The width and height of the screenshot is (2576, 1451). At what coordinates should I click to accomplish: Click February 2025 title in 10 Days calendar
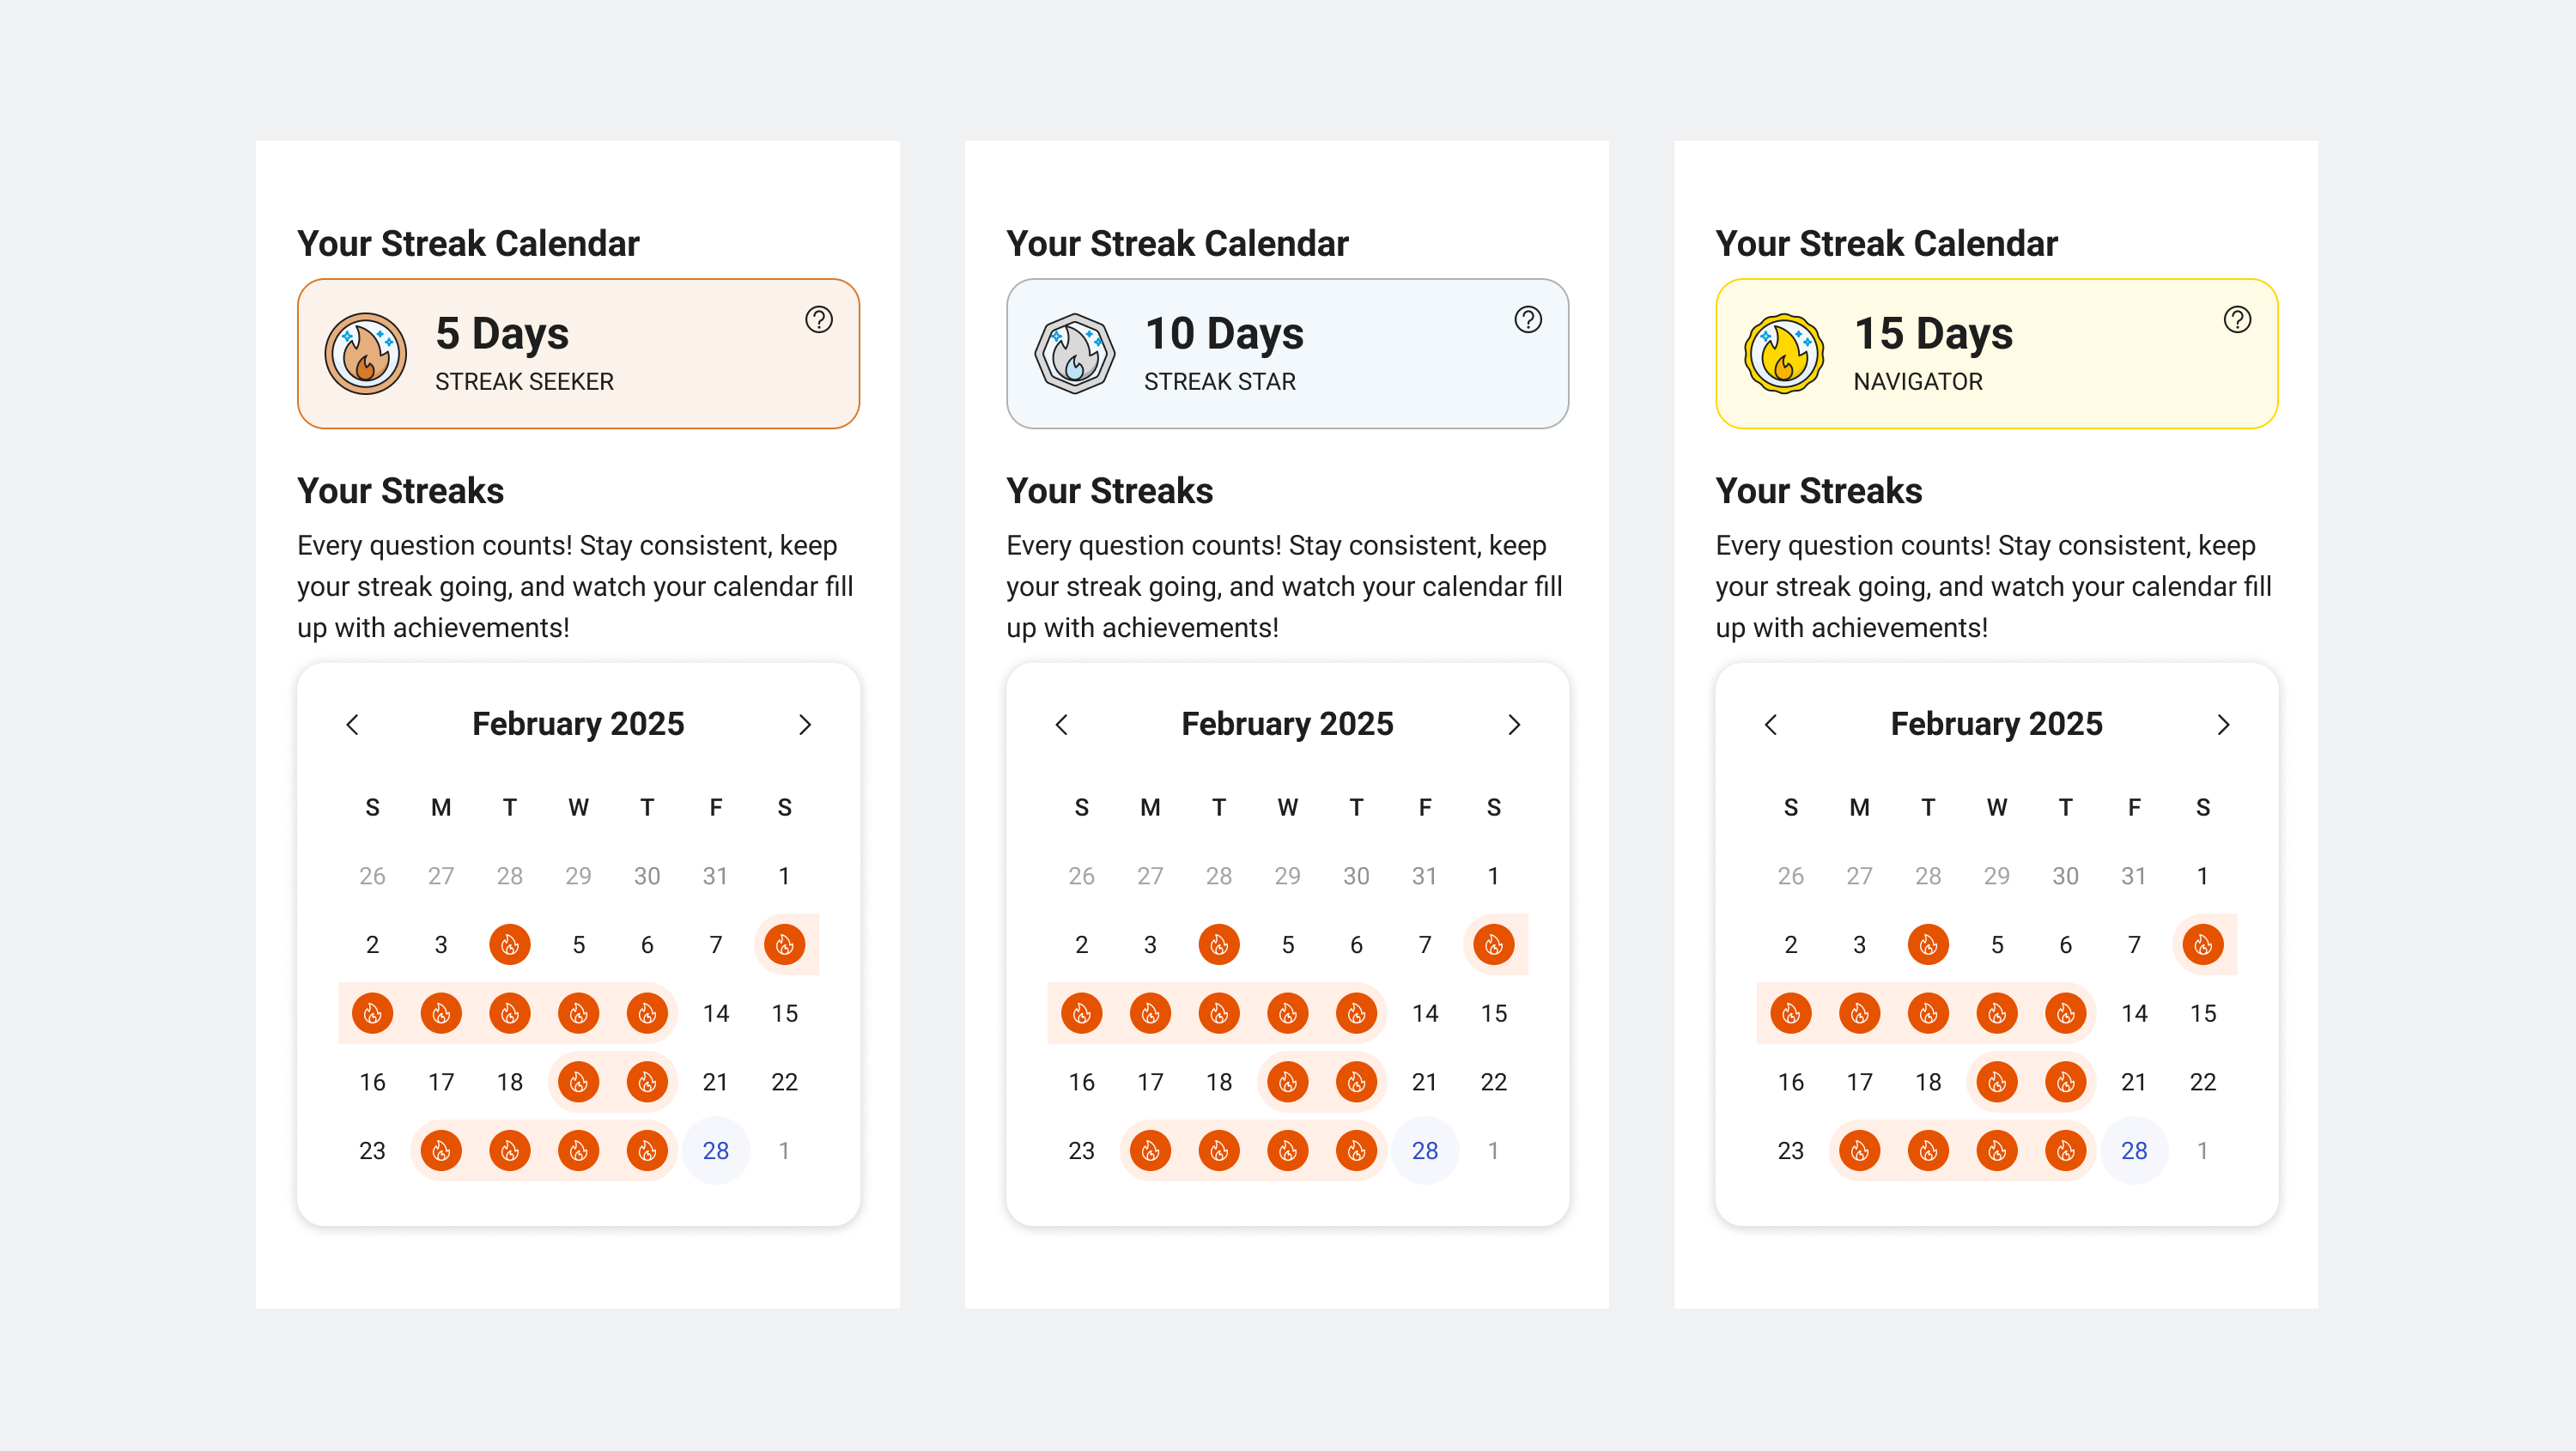tap(1287, 724)
